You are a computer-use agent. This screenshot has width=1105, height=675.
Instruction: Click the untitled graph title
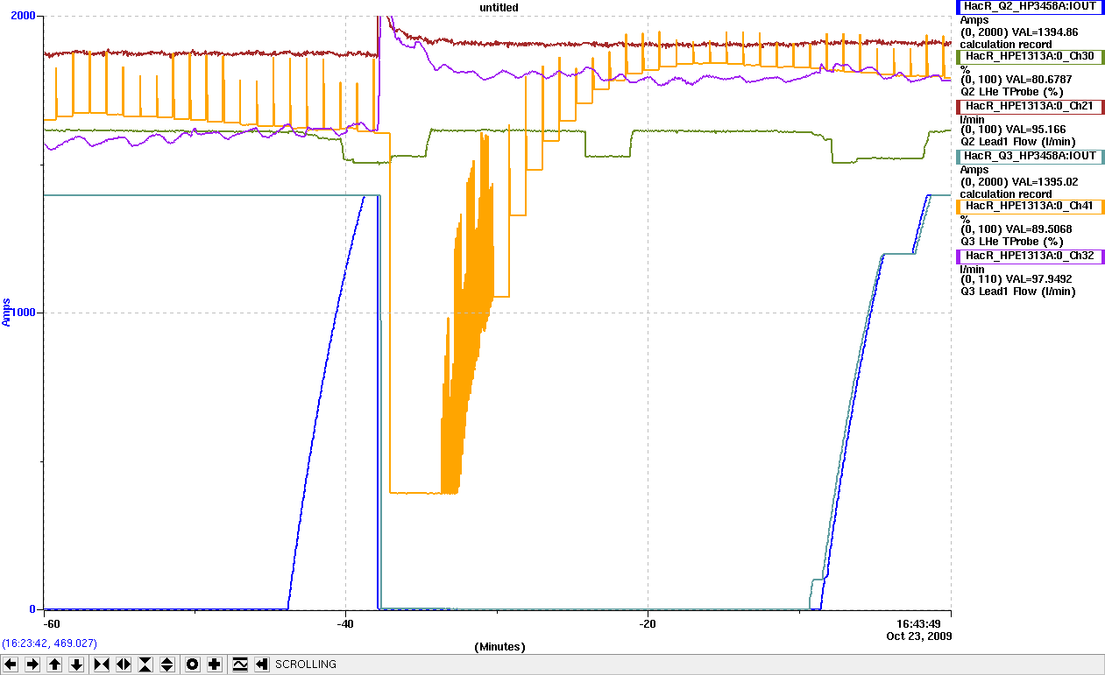[498, 7]
